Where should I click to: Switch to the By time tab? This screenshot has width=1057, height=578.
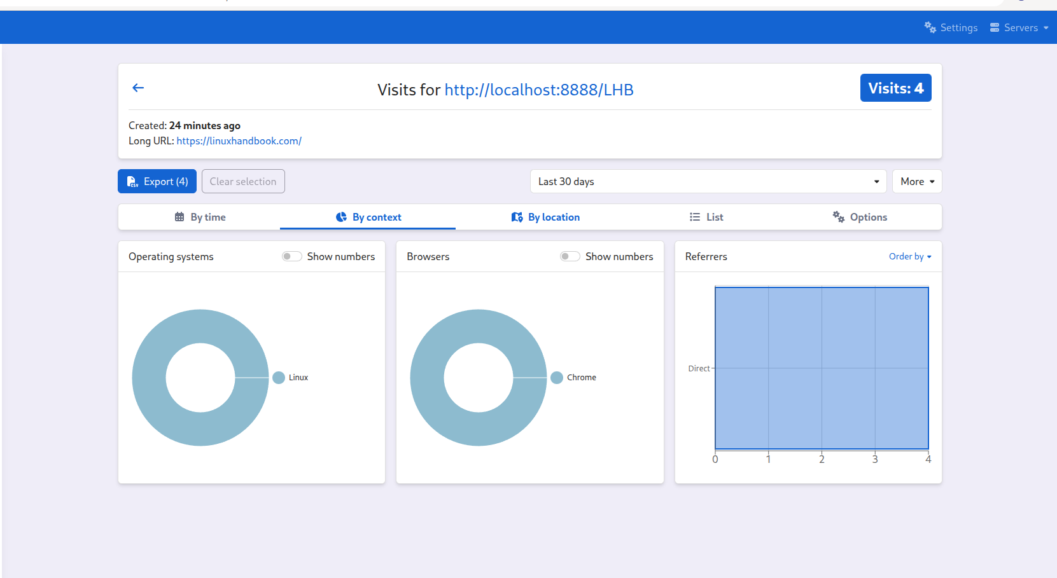200,217
